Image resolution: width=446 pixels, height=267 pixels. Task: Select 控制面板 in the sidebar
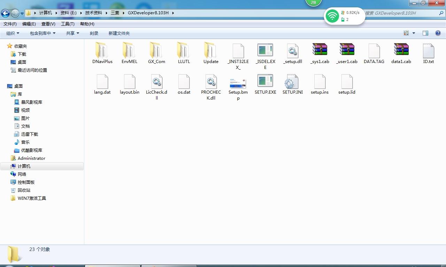[26, 182]
